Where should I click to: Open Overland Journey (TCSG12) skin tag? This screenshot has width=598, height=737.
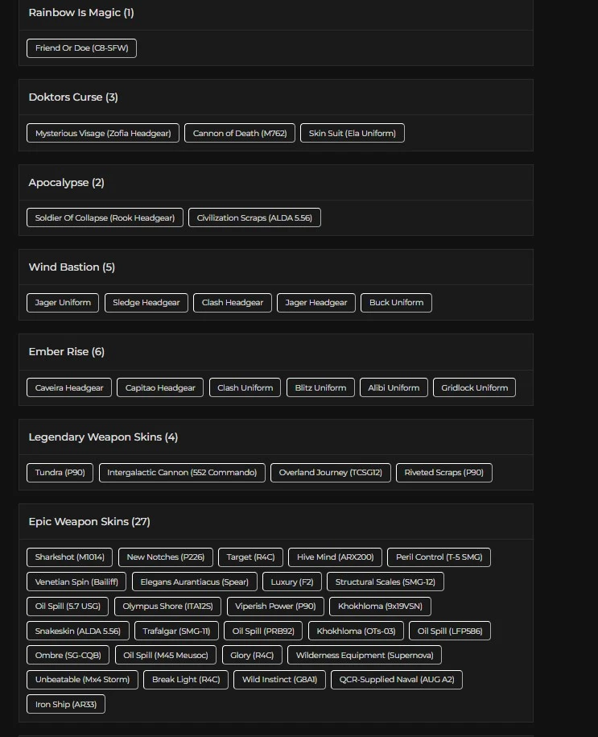(330, 473)
